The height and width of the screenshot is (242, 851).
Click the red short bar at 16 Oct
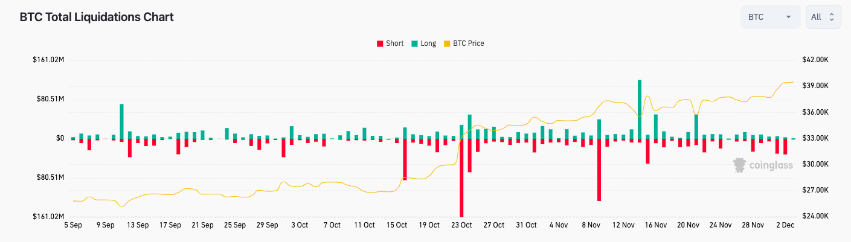pyautogui.click(x=405, y=159)
